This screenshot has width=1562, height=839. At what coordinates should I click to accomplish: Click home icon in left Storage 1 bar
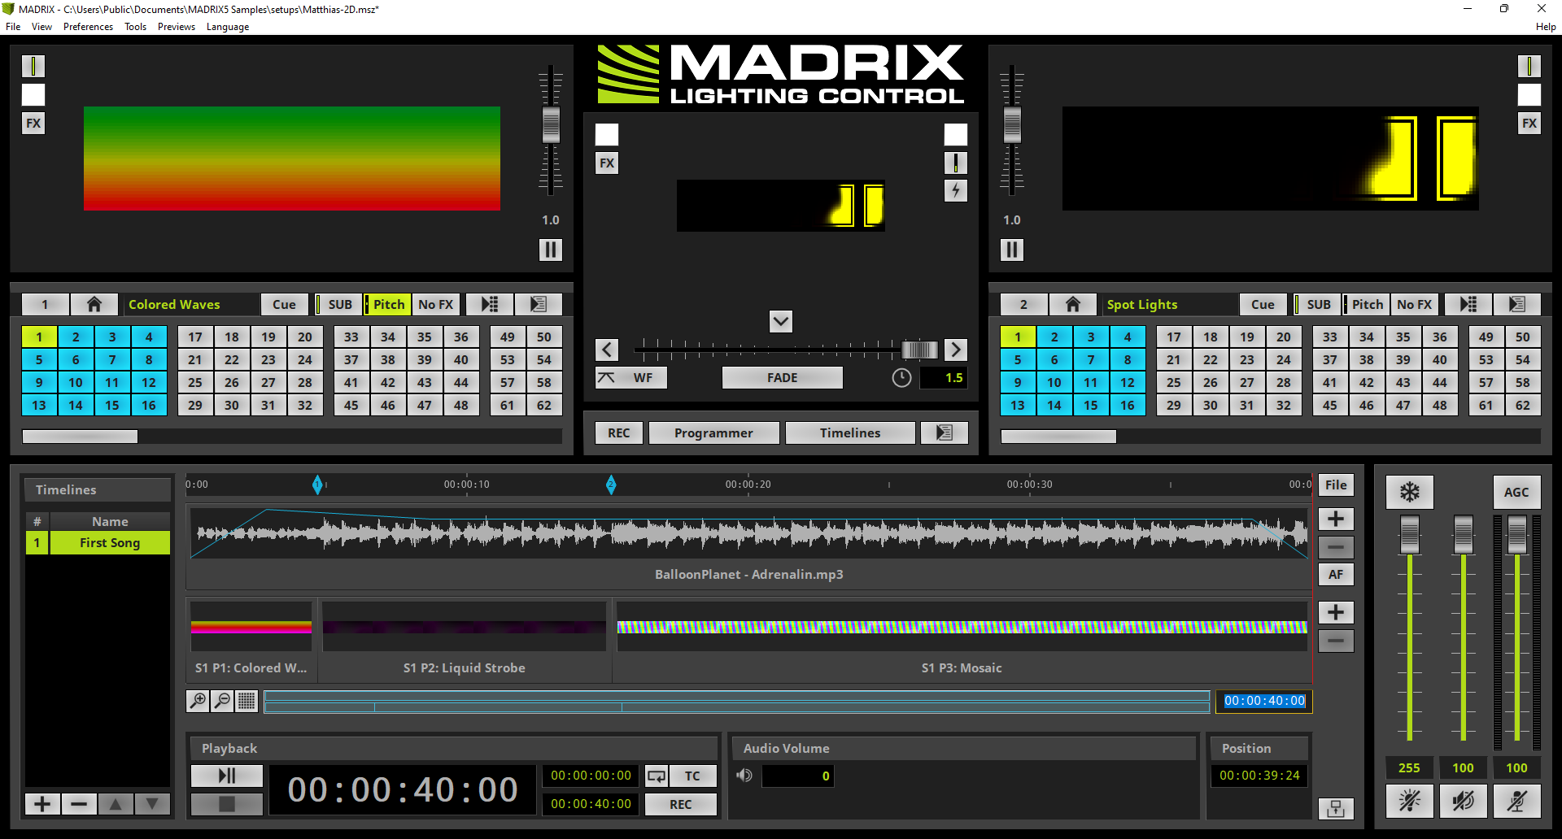[x=94, y=304]
